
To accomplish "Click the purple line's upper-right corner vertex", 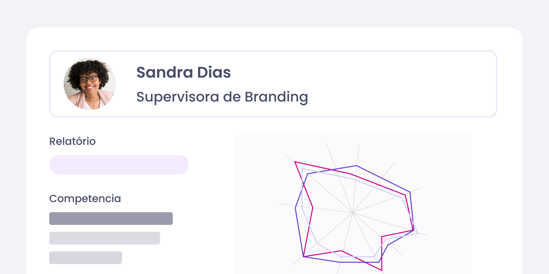I will click(410, 192).
